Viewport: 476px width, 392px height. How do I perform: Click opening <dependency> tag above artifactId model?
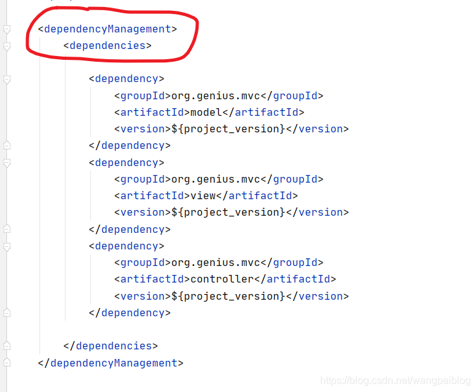coord(127,79)
